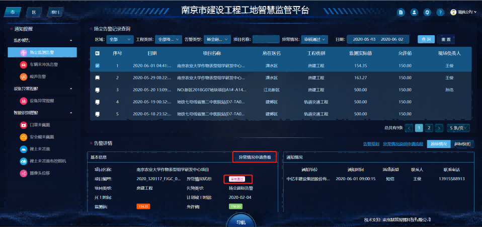Toggle the select-all checkbox in table header
This screenshot has width=482, height=227.
(98, 53)
